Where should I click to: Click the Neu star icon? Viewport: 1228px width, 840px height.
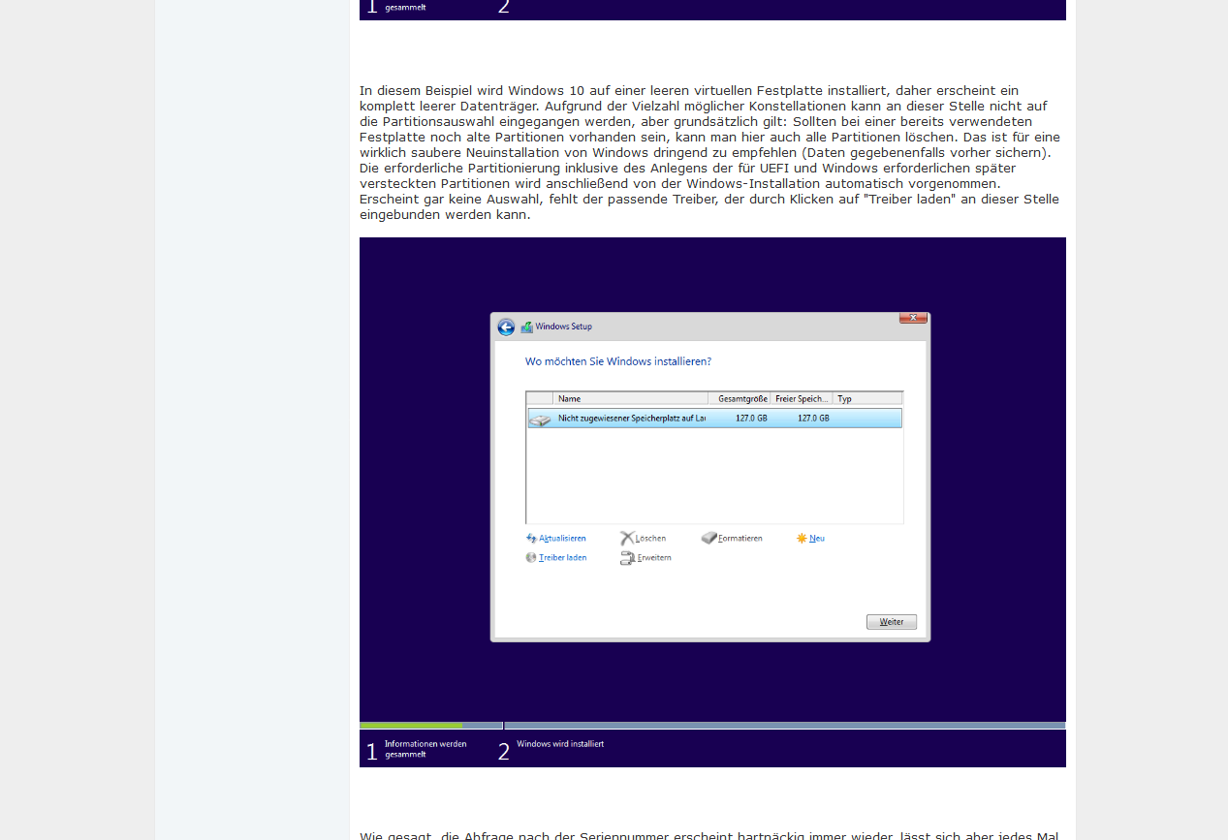(x=802, y=538)
